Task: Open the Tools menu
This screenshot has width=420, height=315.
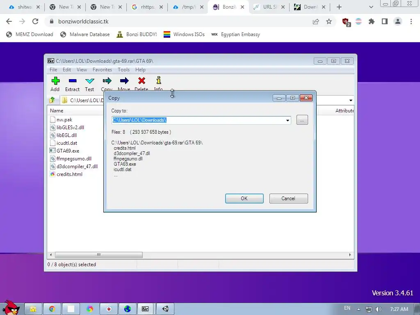Action: [123, 70]
